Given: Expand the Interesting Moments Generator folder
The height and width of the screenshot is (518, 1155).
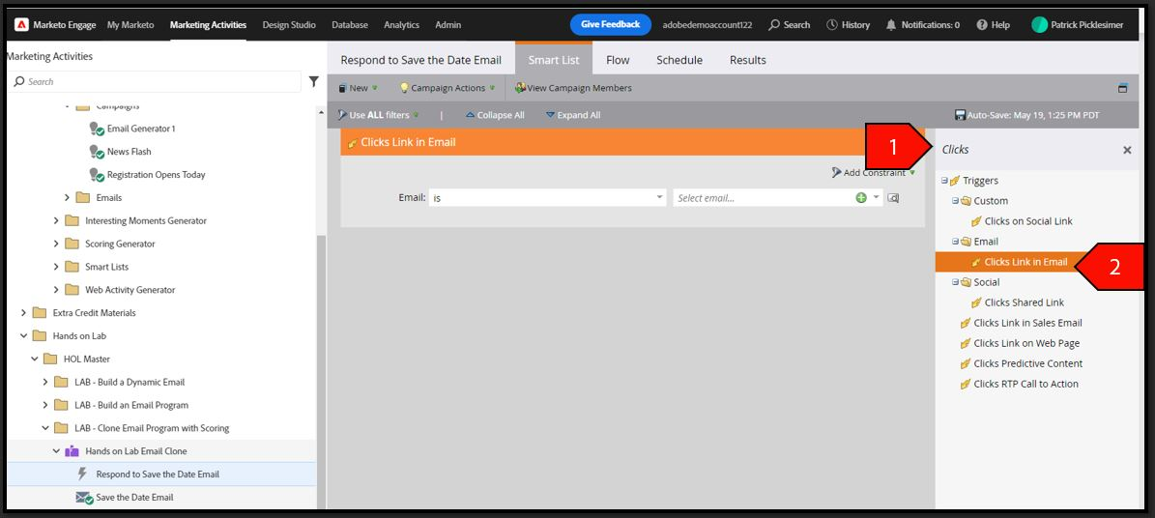Looking at the screenshot, I should [x=56, y=220].
